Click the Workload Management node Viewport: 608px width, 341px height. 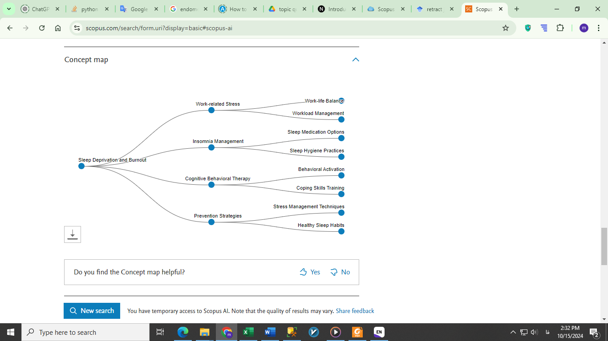[341, 119]
